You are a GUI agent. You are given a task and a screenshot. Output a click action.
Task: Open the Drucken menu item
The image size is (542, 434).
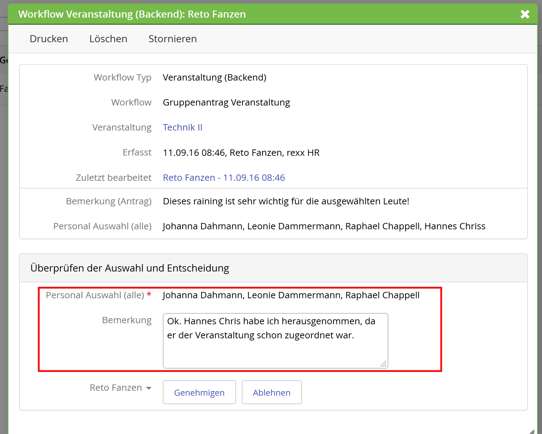[49, 39]
